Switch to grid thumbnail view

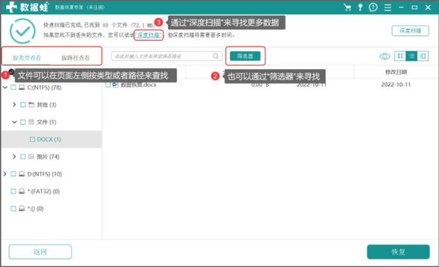pyautogui.click(x=401, y=56)
